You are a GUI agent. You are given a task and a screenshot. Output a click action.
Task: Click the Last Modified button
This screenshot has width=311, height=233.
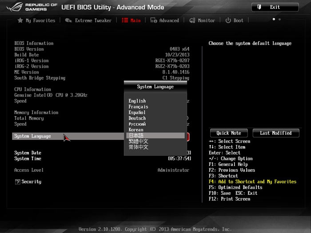click(x=275, y=133)
